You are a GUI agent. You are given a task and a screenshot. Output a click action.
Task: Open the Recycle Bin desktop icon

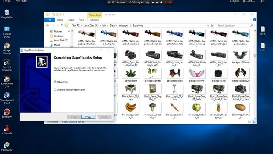7,14
